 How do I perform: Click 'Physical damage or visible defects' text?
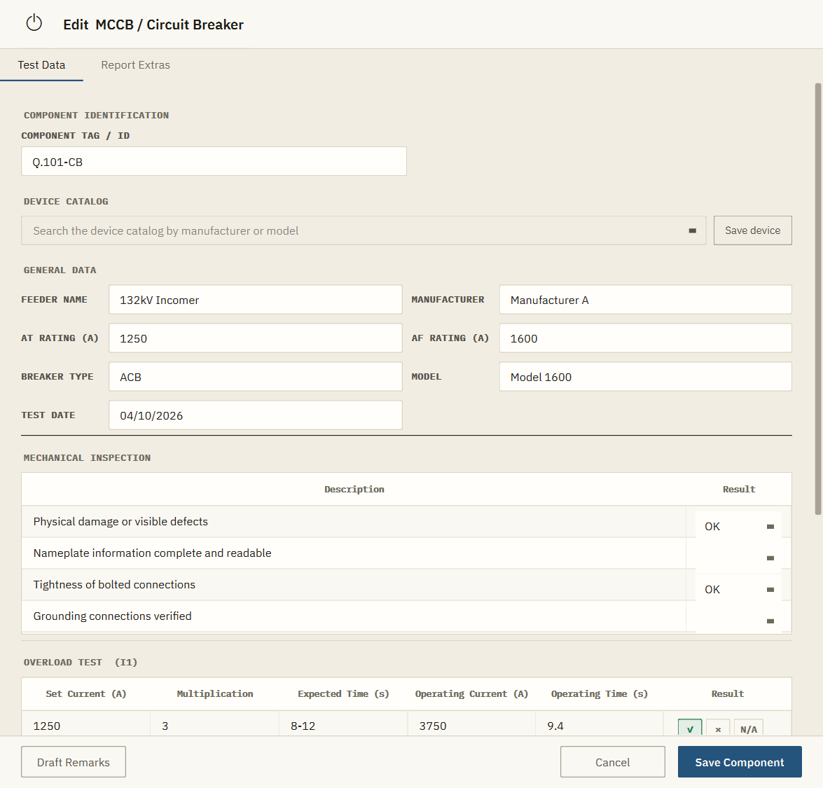[120, 521]
